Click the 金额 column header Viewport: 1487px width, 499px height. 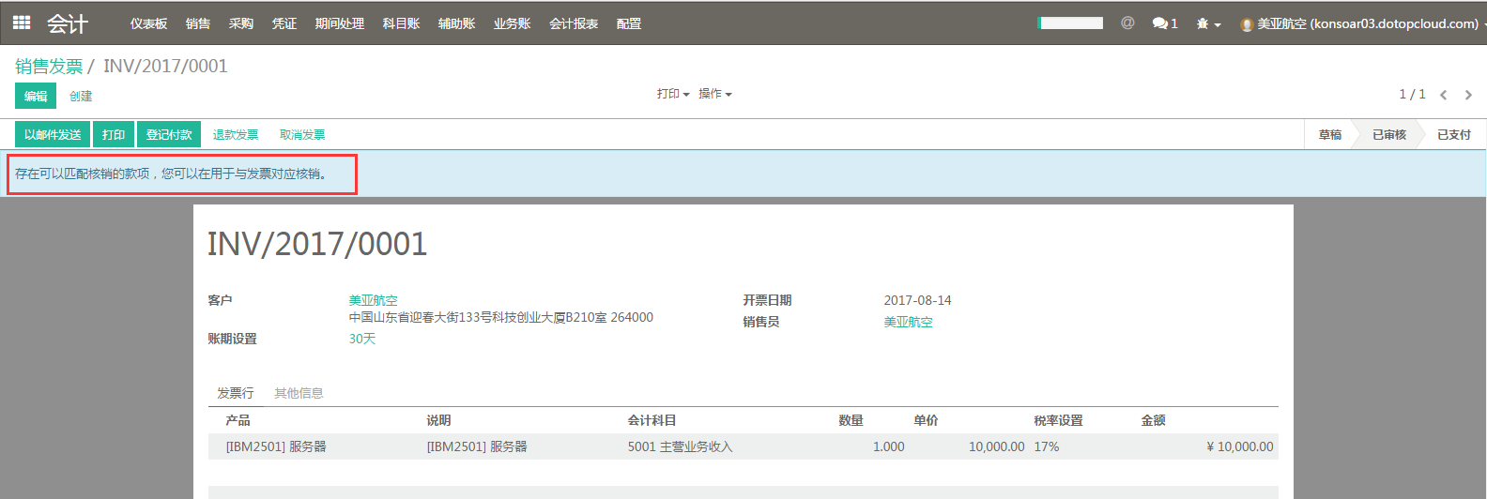[x=1153, y=420]
